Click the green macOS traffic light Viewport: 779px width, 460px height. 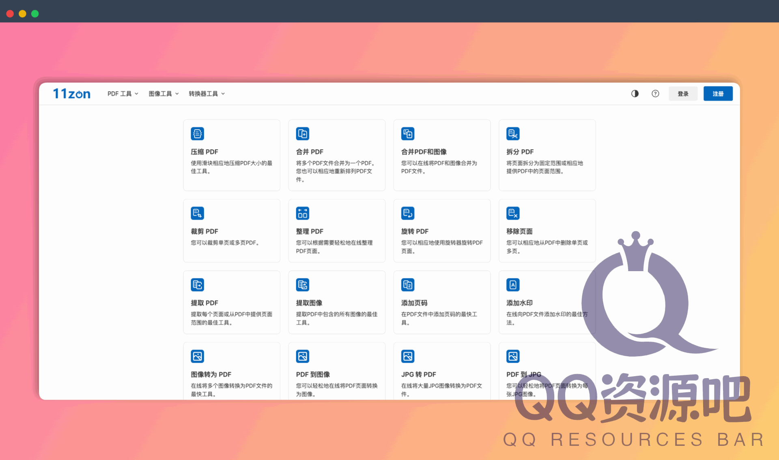[x=35, y=13]
